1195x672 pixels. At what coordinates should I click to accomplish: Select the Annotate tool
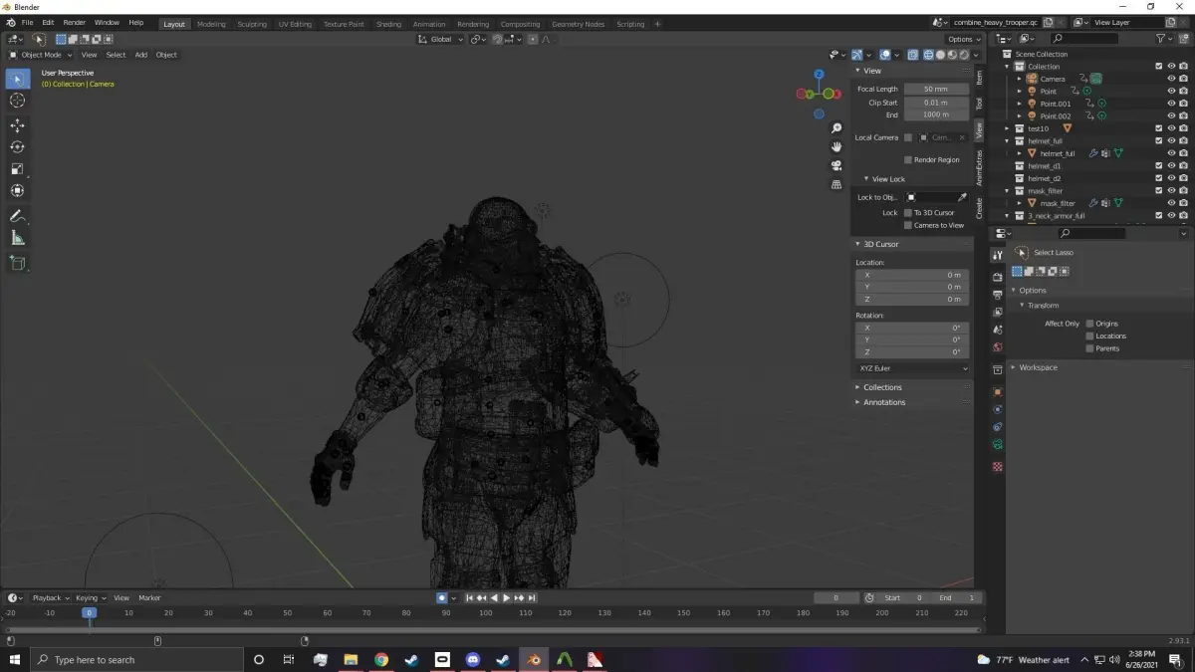click(x=17, y=216)
